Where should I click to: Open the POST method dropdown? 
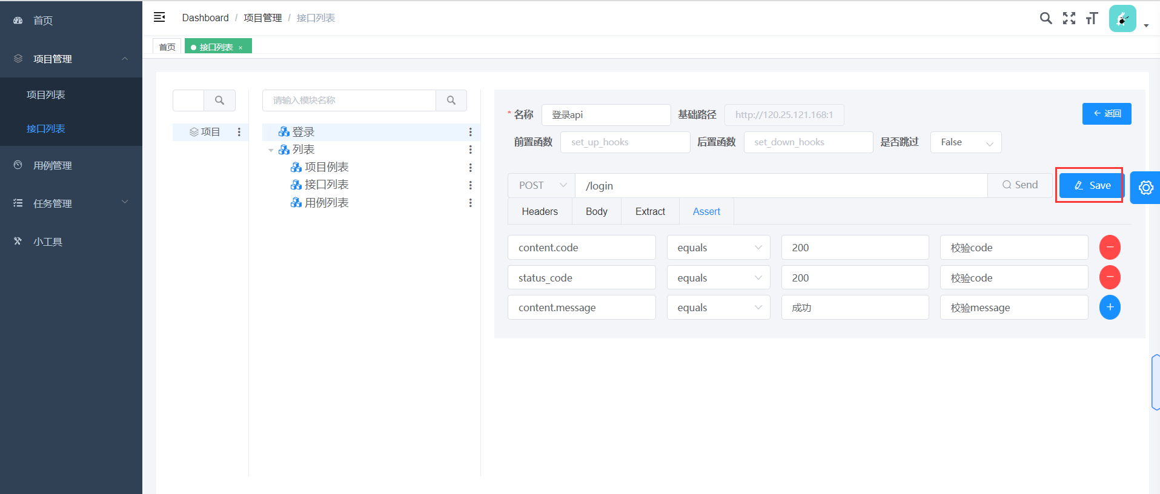click(542, 185)
